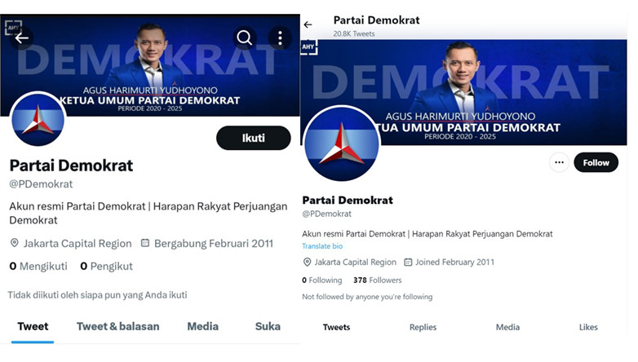The height and width of the screenshot is (362, 638).
Task: Click the Follow button
Action: 596,163
